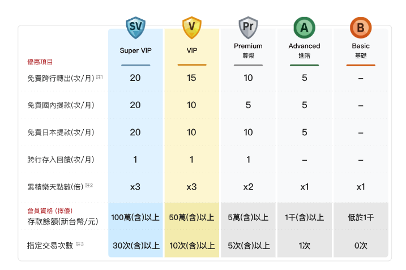
Task: Click the orange underline beneath the VIP label
Action: click(191, 65)
